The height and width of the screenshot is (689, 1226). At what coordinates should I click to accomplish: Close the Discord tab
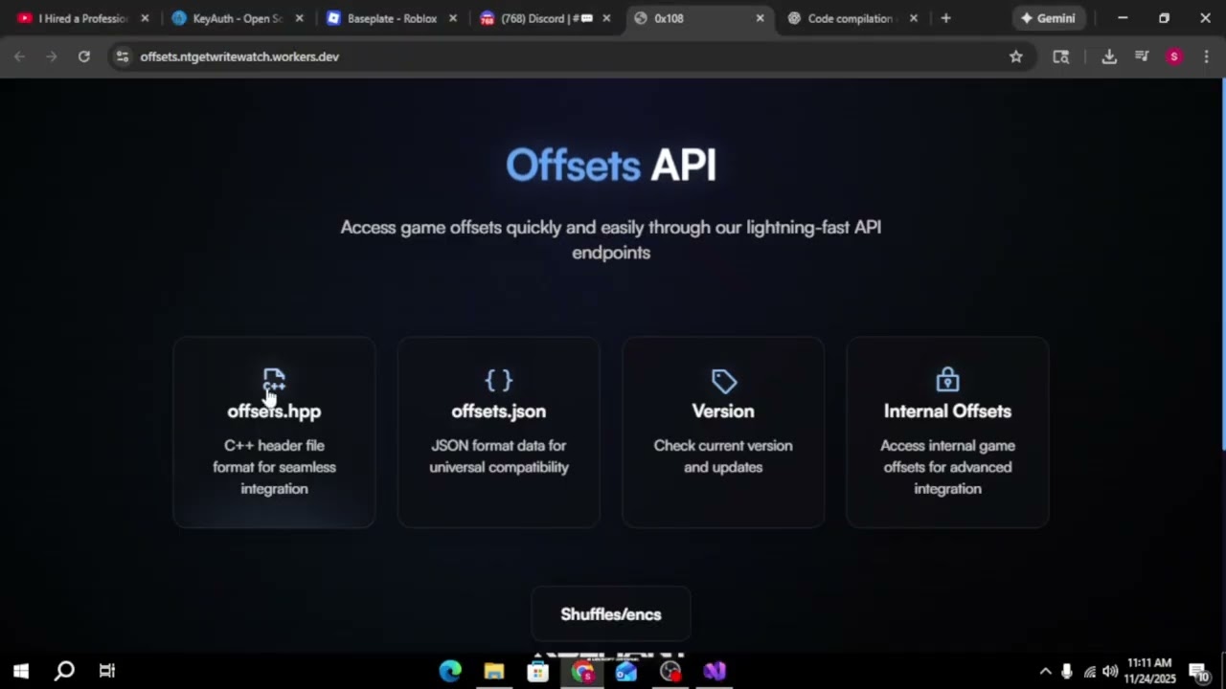click(x=606, y=18)
